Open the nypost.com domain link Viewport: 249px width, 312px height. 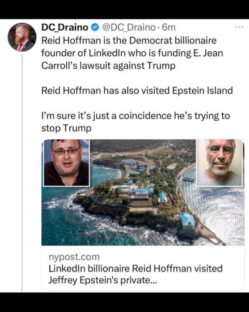74,257
